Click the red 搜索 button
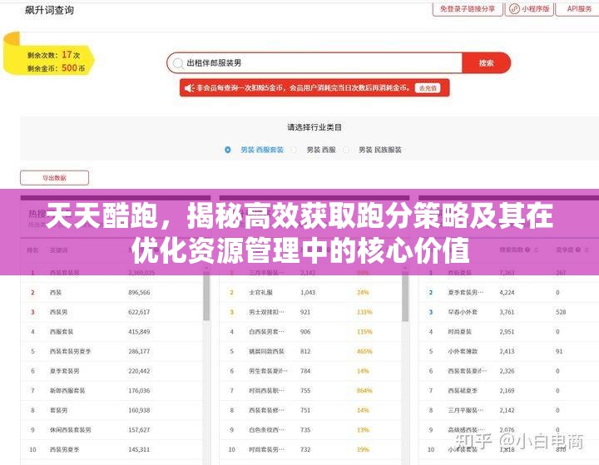The height and width of the screenshot is (465, 599). coord(487,63)
